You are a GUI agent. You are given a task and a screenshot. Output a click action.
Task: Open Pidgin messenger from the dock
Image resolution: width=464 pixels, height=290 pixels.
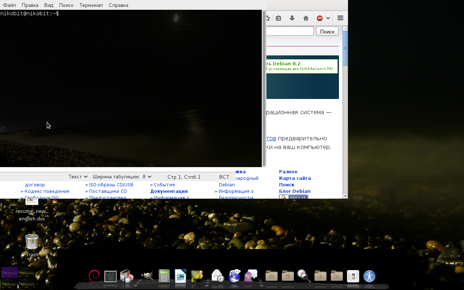point(250,276)
